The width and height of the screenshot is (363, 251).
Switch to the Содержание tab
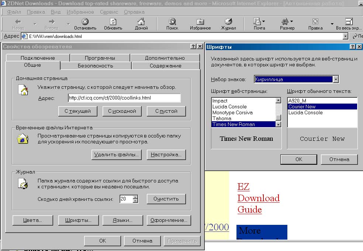(166, 66)
